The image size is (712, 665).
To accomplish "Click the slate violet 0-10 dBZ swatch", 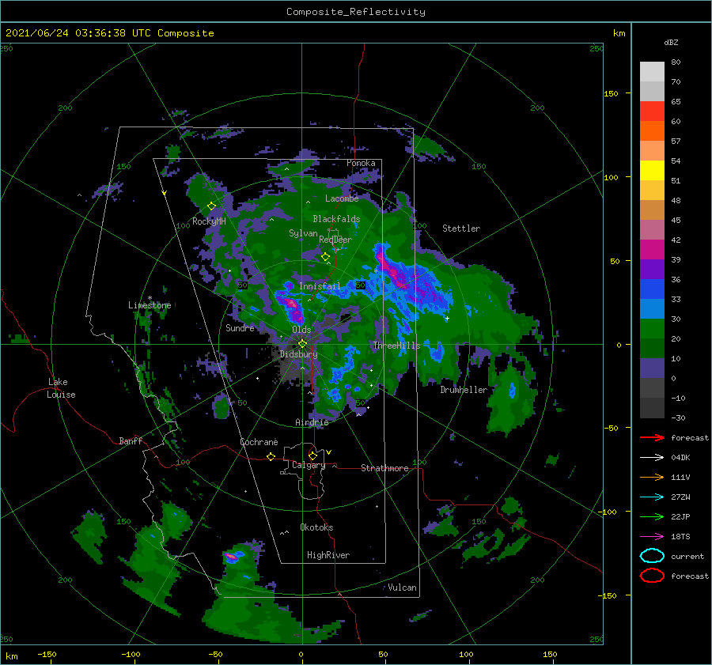I will [652, 368].
